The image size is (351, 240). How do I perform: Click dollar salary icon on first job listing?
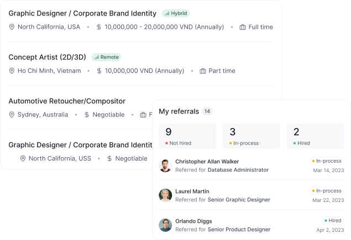[99, 27]
